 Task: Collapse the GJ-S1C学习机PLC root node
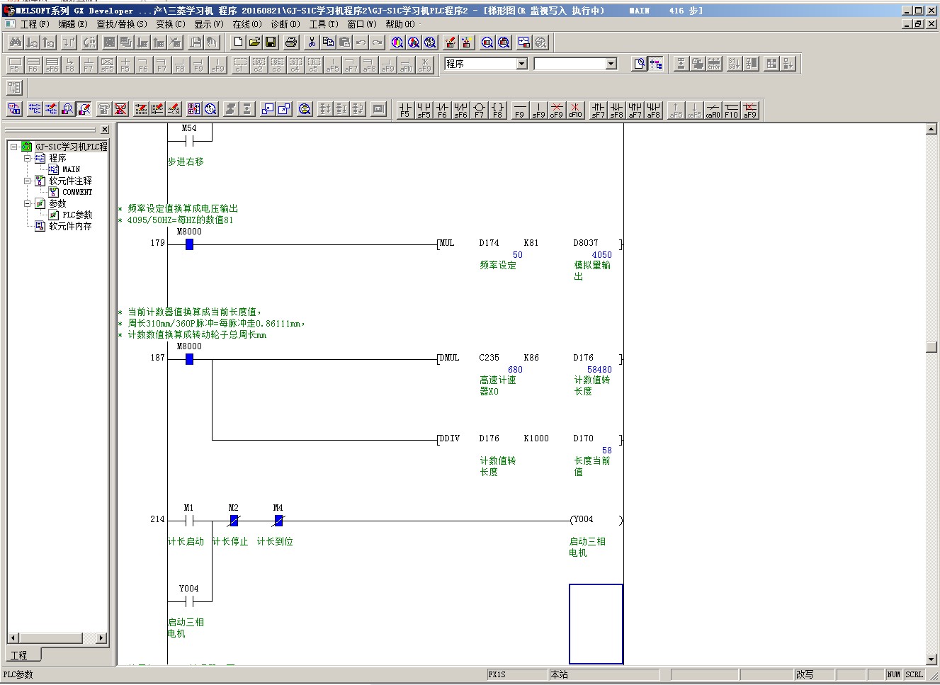coord(13,147)
